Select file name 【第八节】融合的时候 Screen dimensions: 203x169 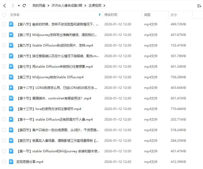tap(58, 24)
